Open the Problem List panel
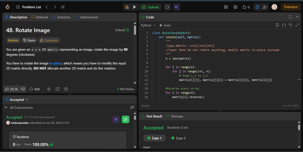 click(29, 7)
